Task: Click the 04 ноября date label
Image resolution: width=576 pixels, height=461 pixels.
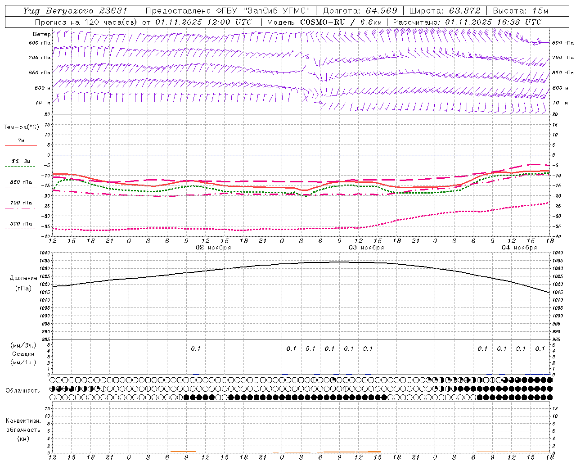Action: point(519,248)
